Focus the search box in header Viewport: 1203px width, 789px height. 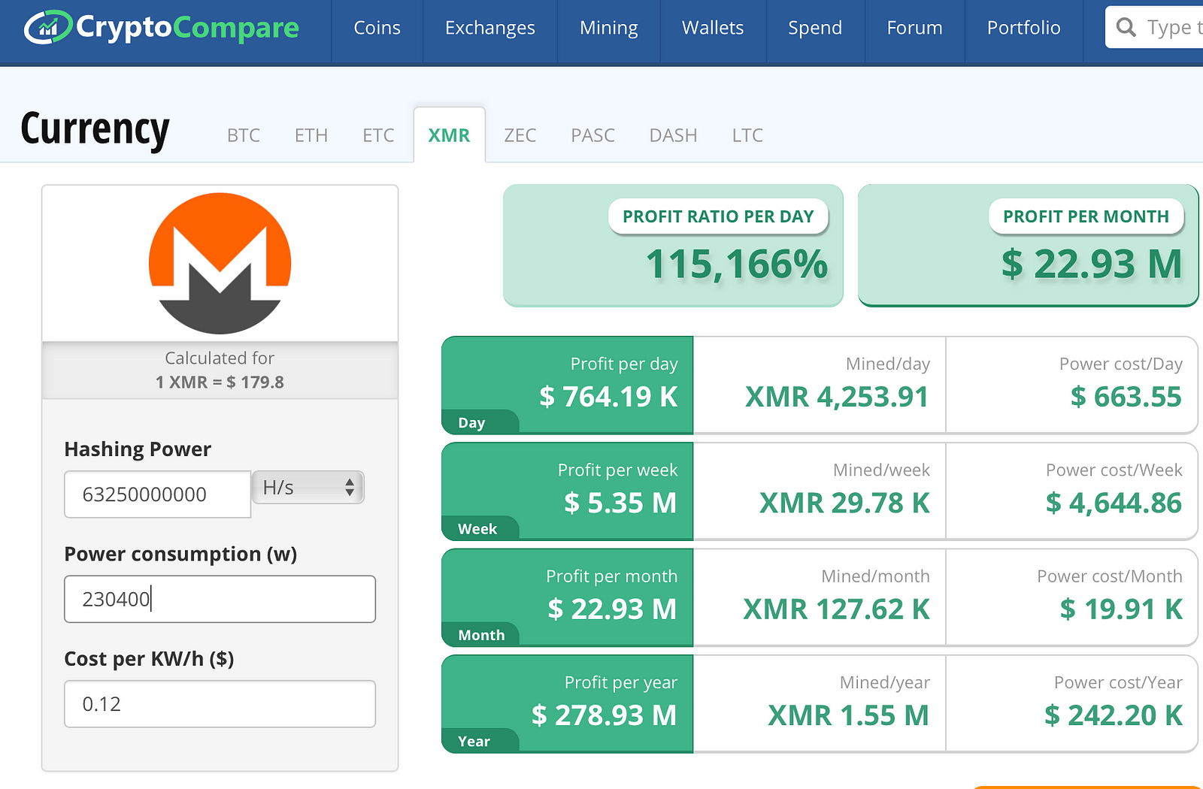1154,27
